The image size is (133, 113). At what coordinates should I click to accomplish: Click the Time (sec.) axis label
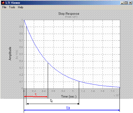click(x=69, y=96)
